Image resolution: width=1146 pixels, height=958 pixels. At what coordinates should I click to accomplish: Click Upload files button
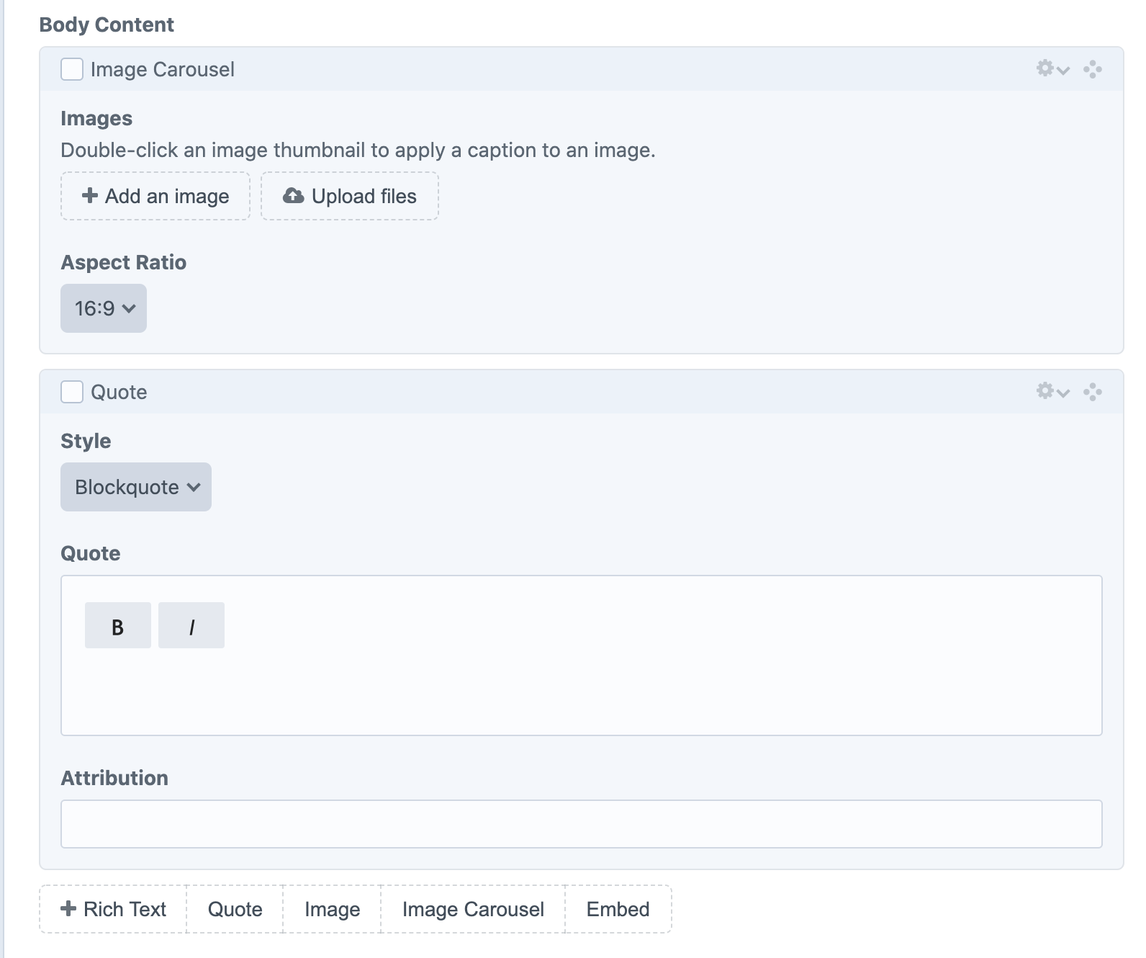coord(350,196)
